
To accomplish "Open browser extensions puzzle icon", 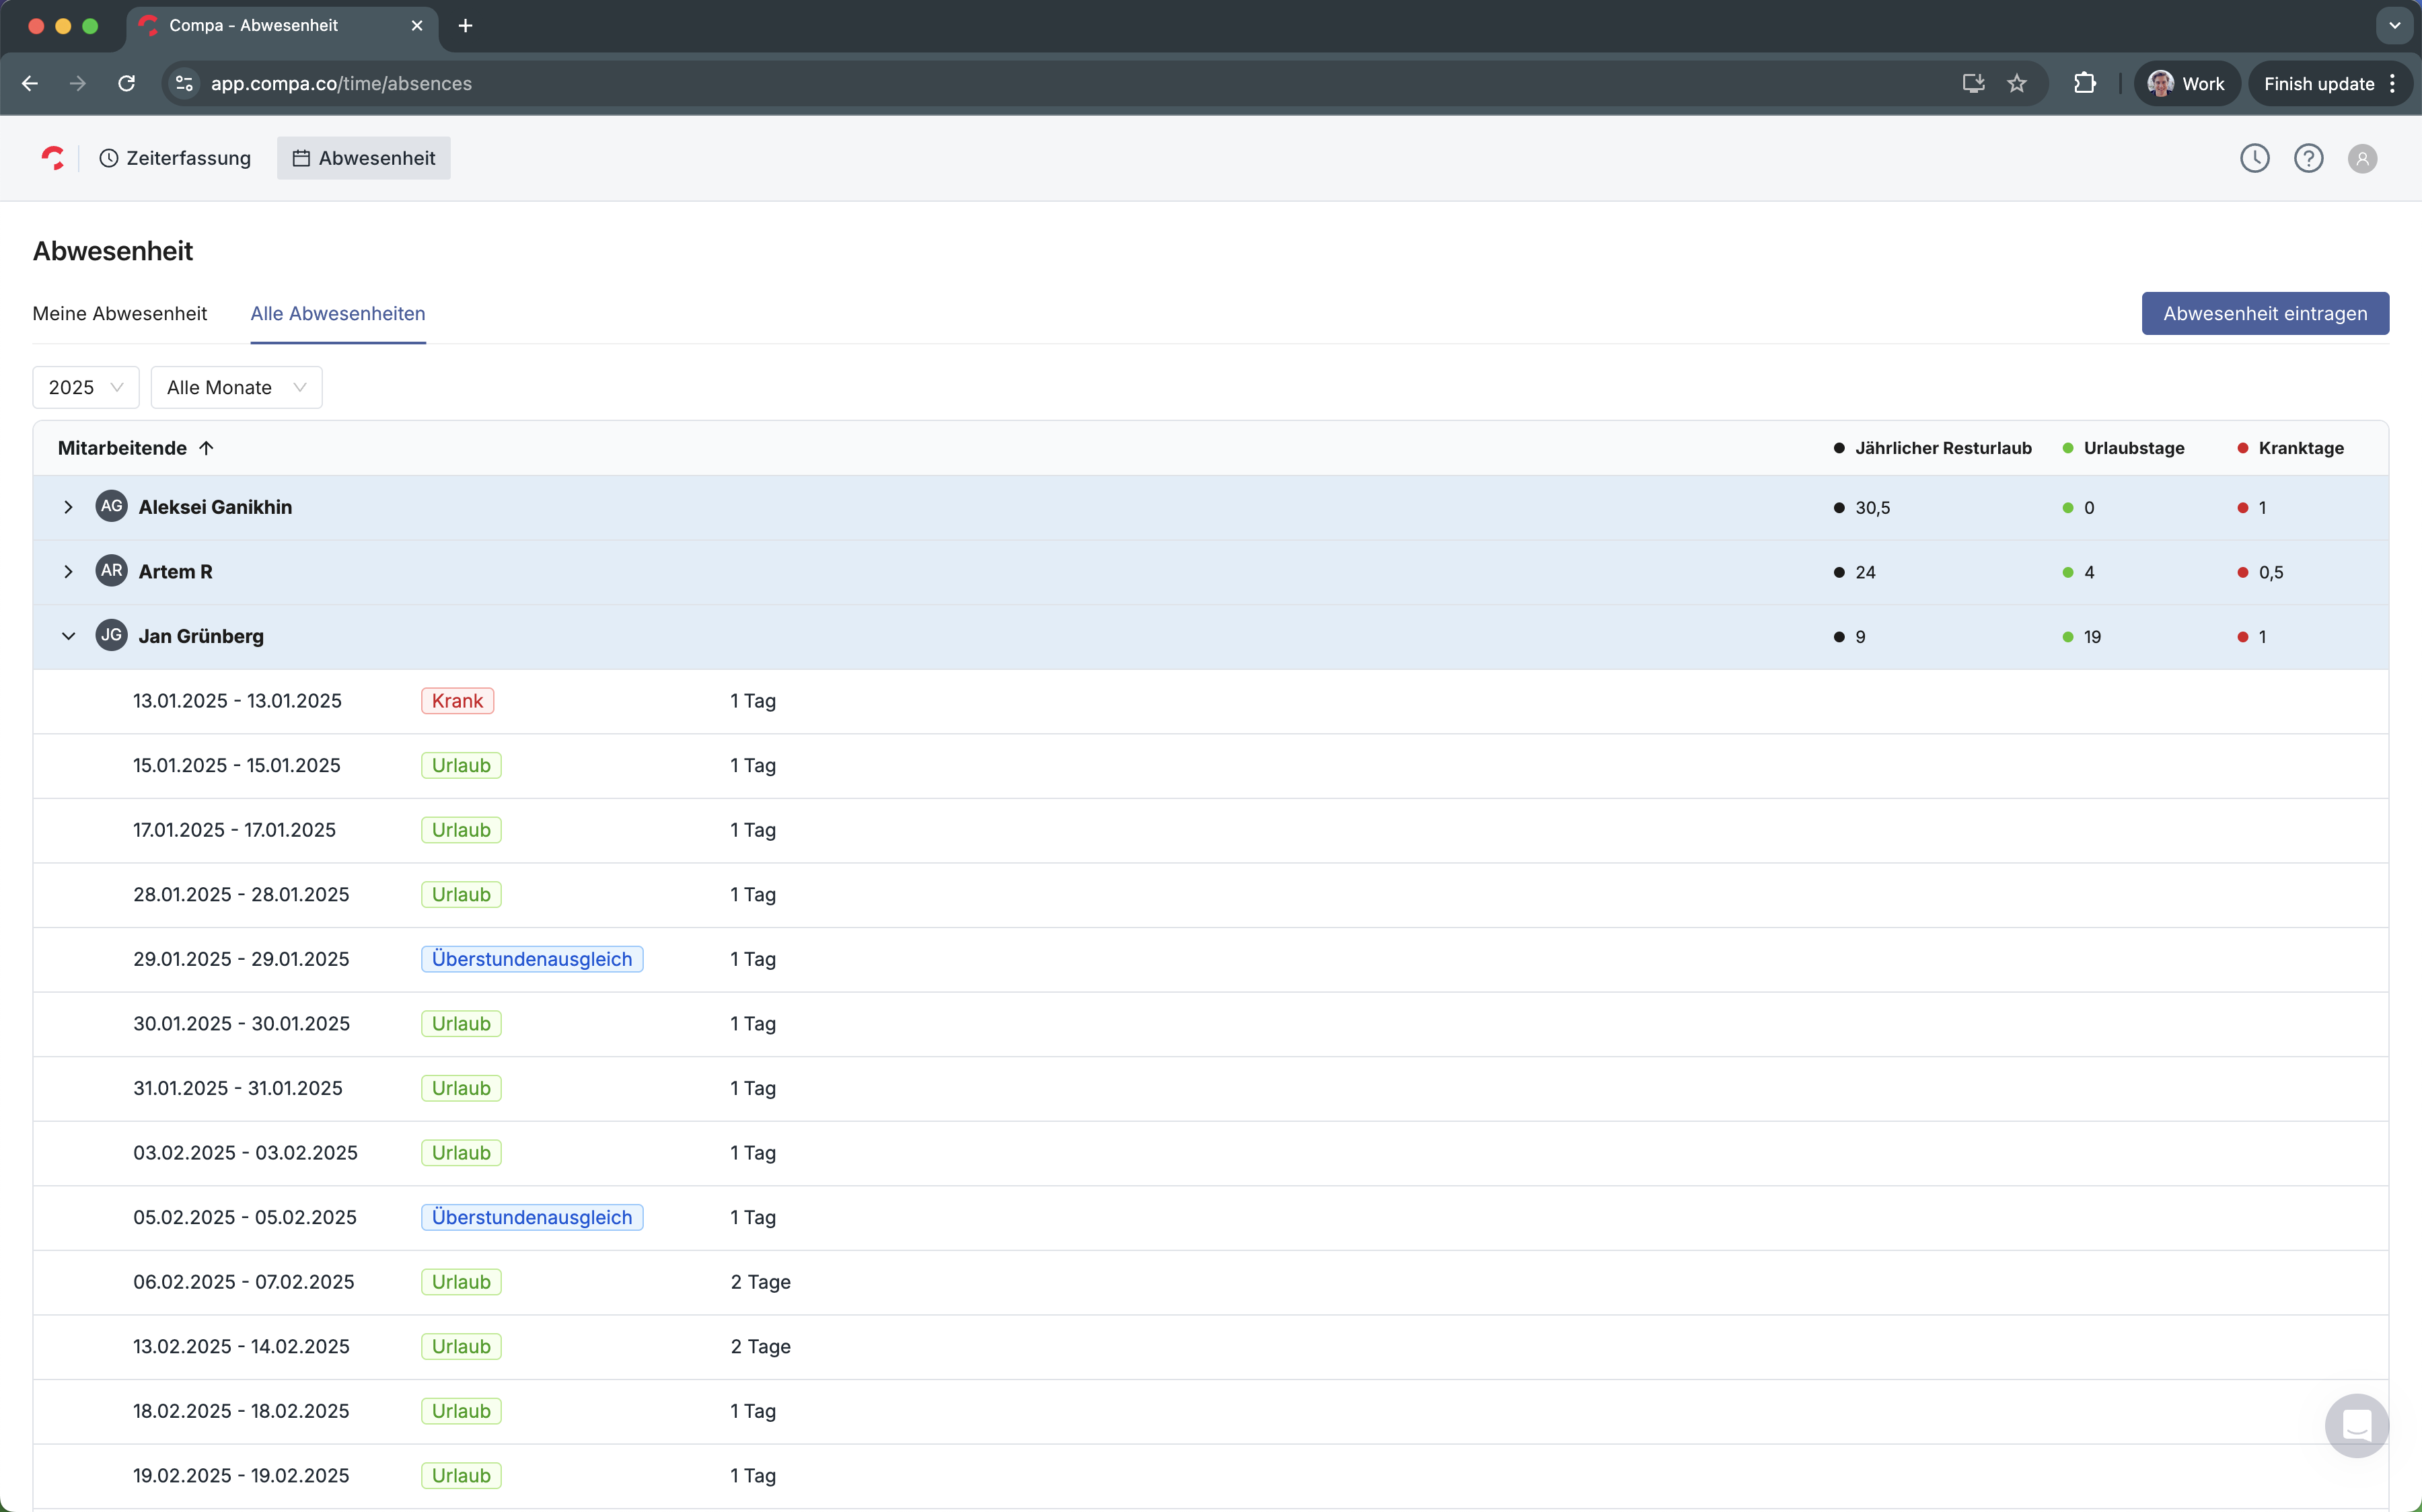I will tap(2084, 84).
